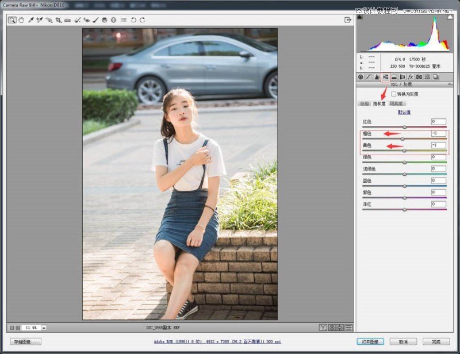Enable the Convert to Grayscale checkbox

click(x=394, y=94)
